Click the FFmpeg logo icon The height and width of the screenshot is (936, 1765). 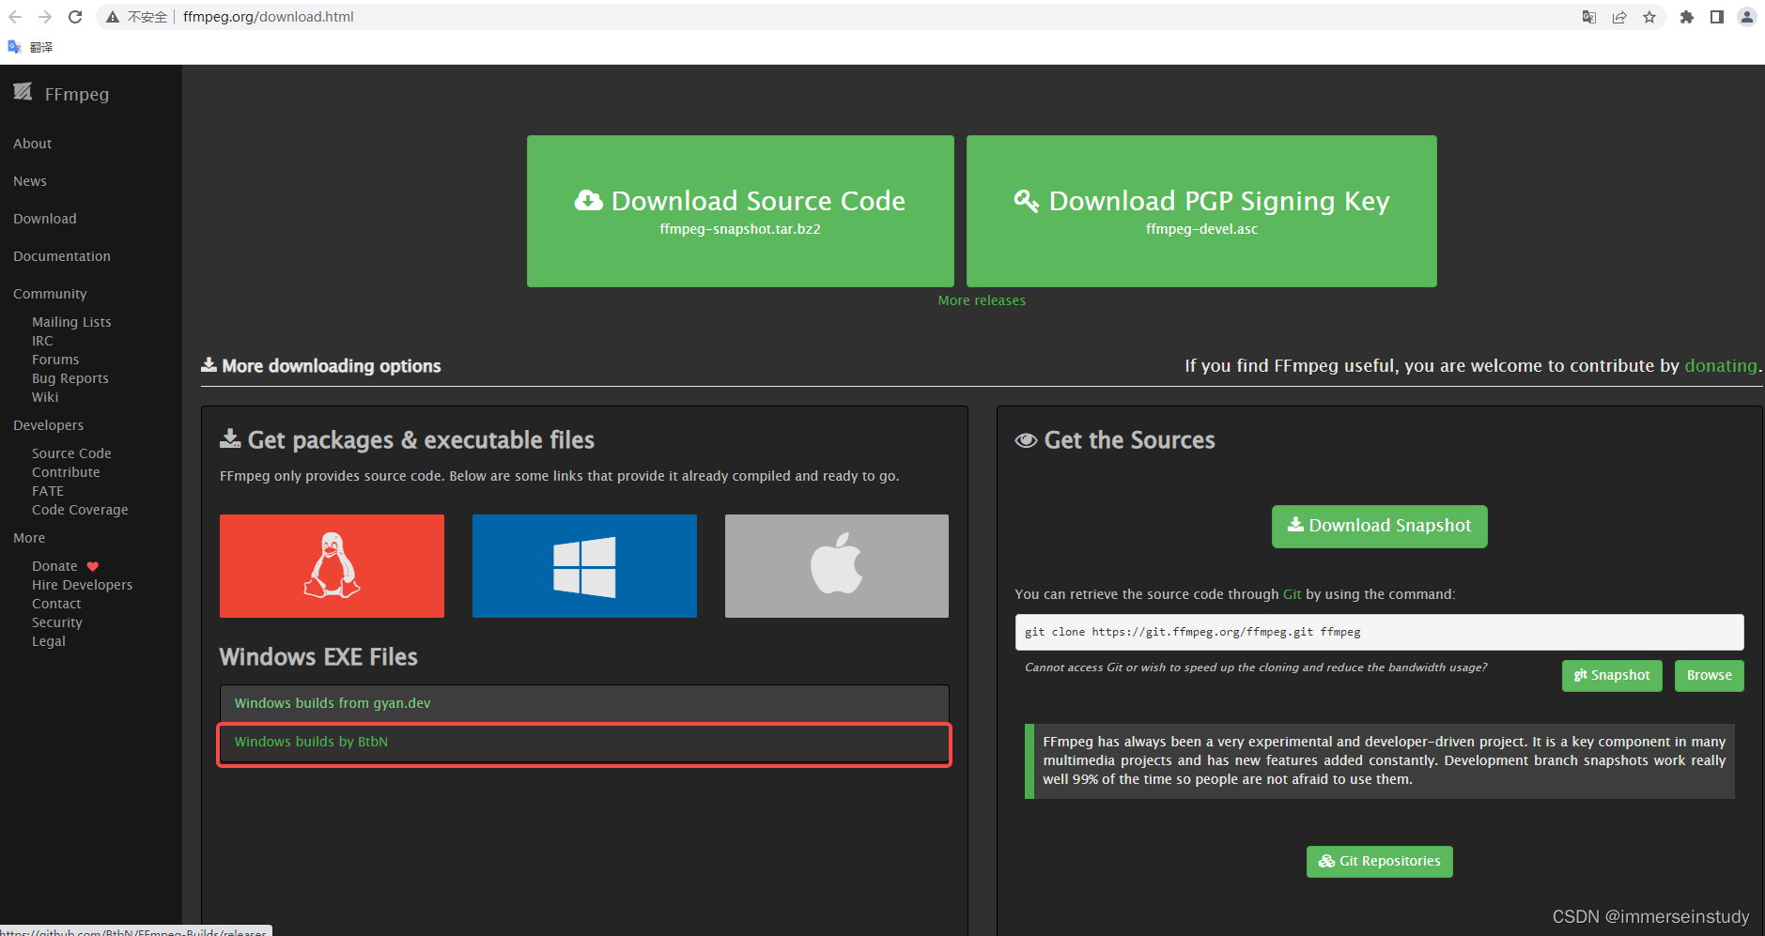click(23, 91)
